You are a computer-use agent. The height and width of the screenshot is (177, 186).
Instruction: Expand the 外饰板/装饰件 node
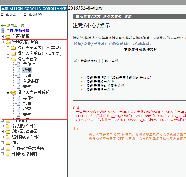pyautogui.click(x=2, y=154)
